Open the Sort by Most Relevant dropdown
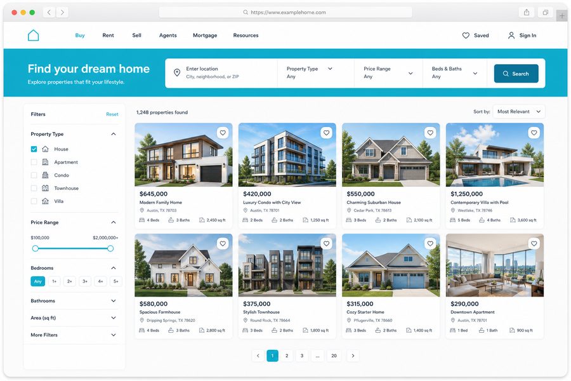The width and height of the screenshot is (571, 381). click(519, 112)
